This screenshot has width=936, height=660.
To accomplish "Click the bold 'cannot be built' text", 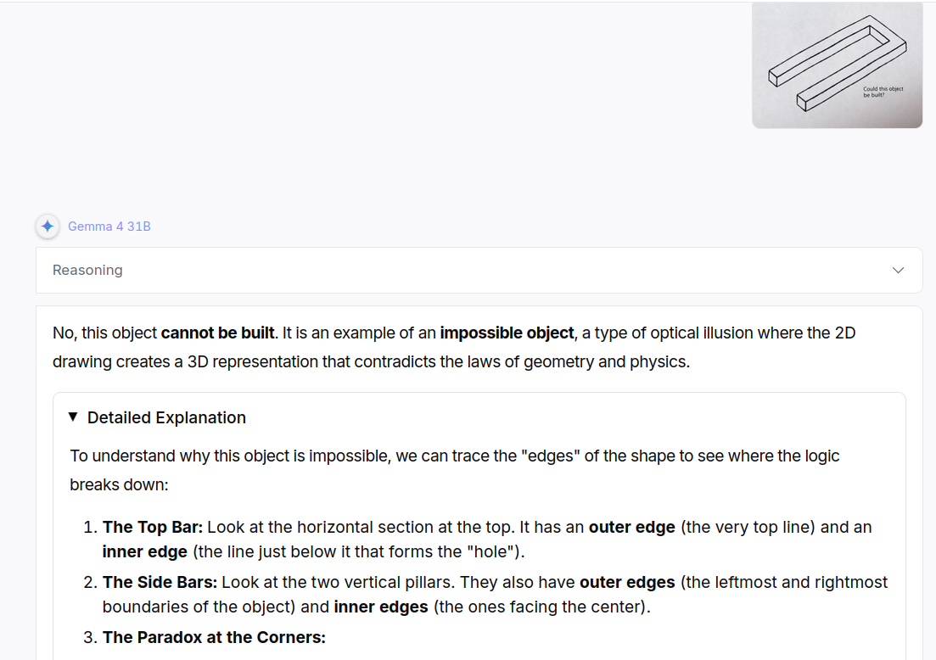I will tap(217, 333).
